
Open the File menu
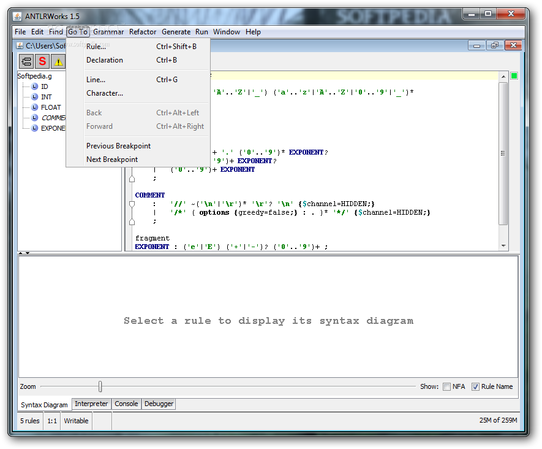click(x=20, y=32)
